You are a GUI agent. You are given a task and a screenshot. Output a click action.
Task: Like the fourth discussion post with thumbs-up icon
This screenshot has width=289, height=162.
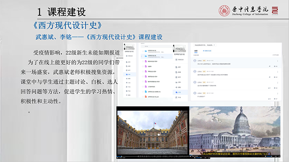point(269,99)
